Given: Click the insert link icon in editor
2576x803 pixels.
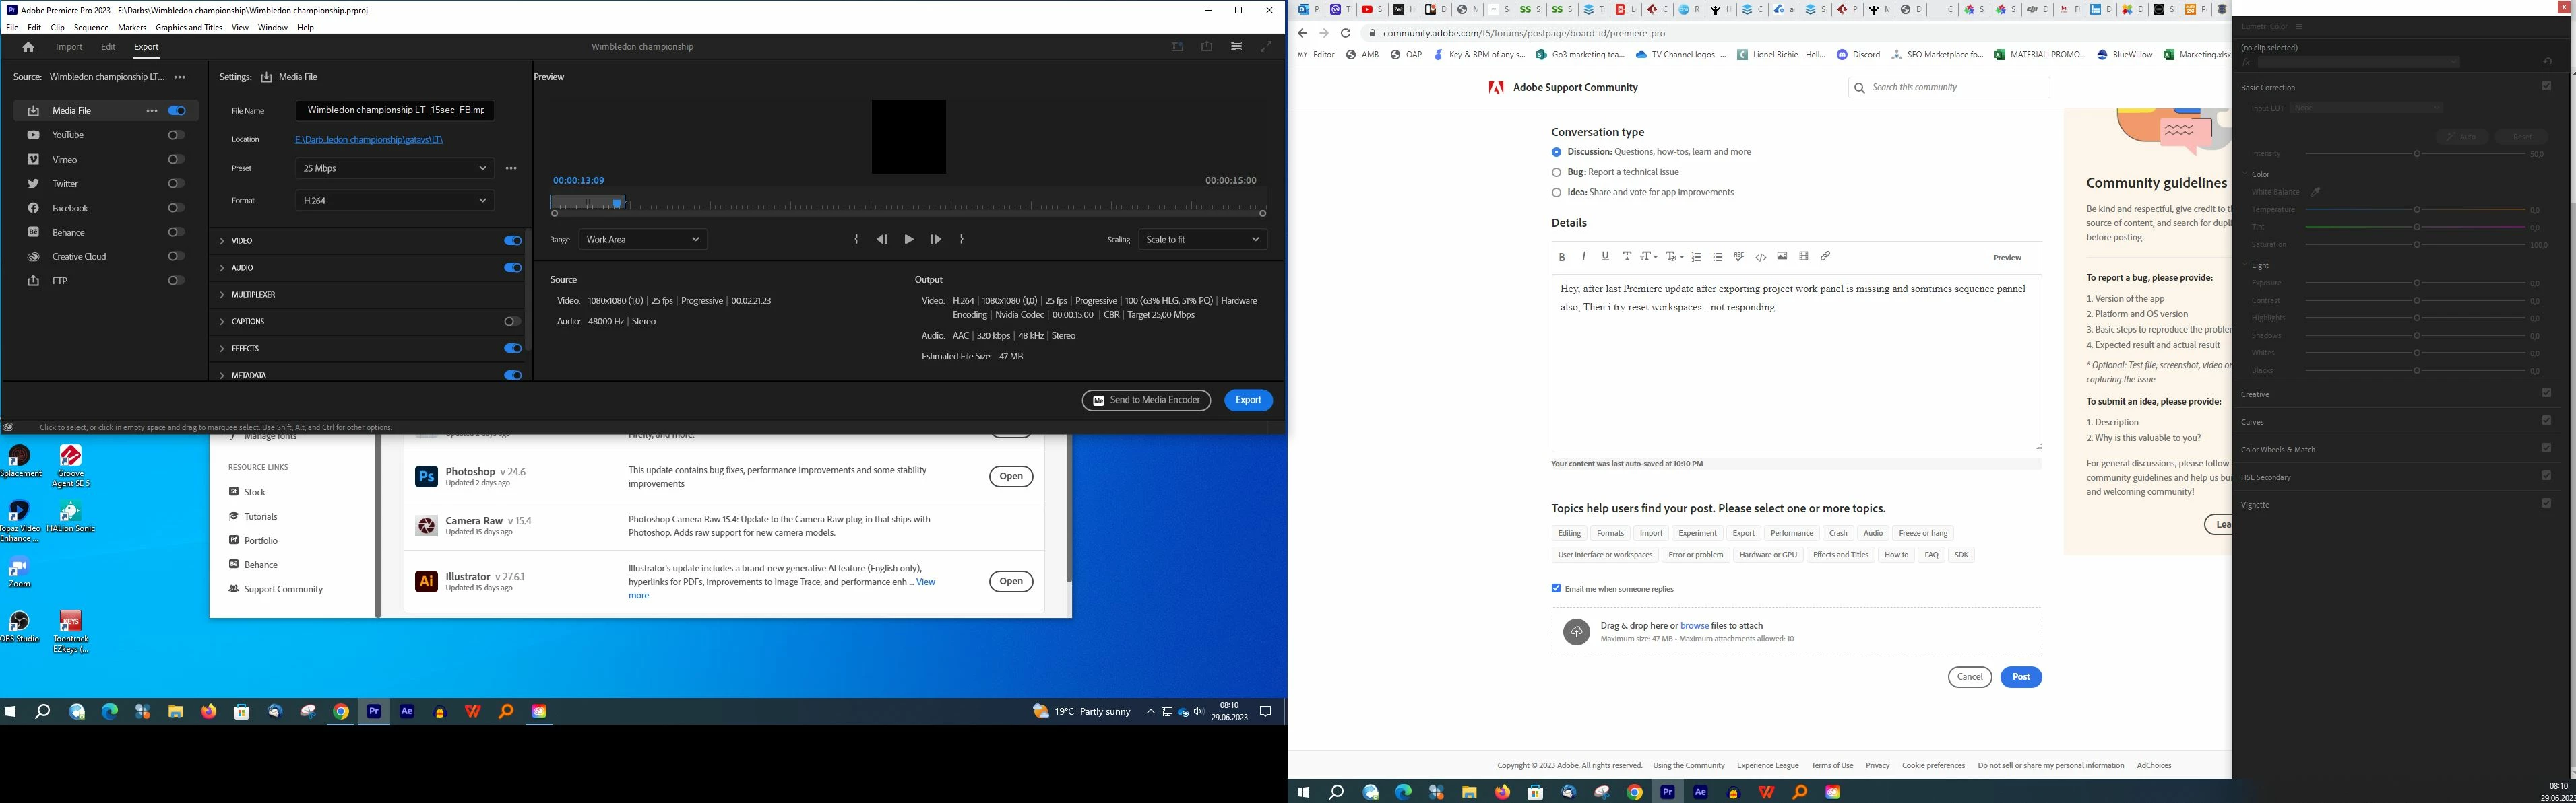Looking at the screenshot, I should [1825, 256].
